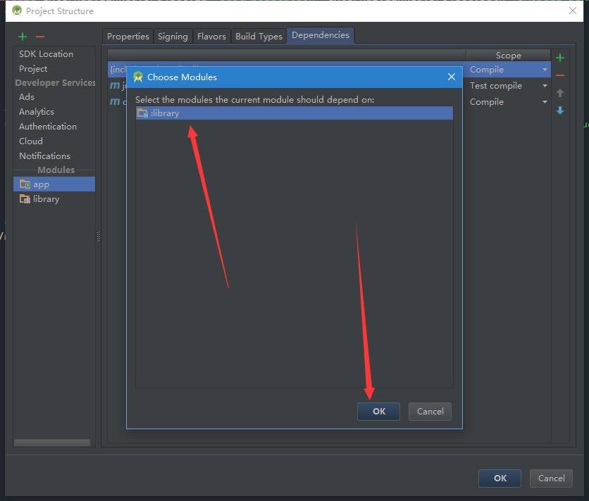Click the Compile scope text in the first row
This screenshot has width=589, height=501.
[x=486, y=70]
